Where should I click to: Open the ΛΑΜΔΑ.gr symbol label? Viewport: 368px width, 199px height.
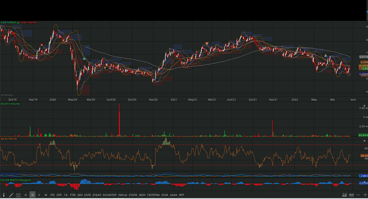[x=13, y=22]
